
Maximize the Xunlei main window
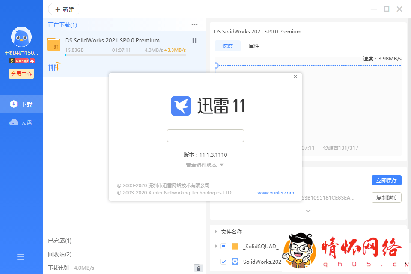pos(387,9)
